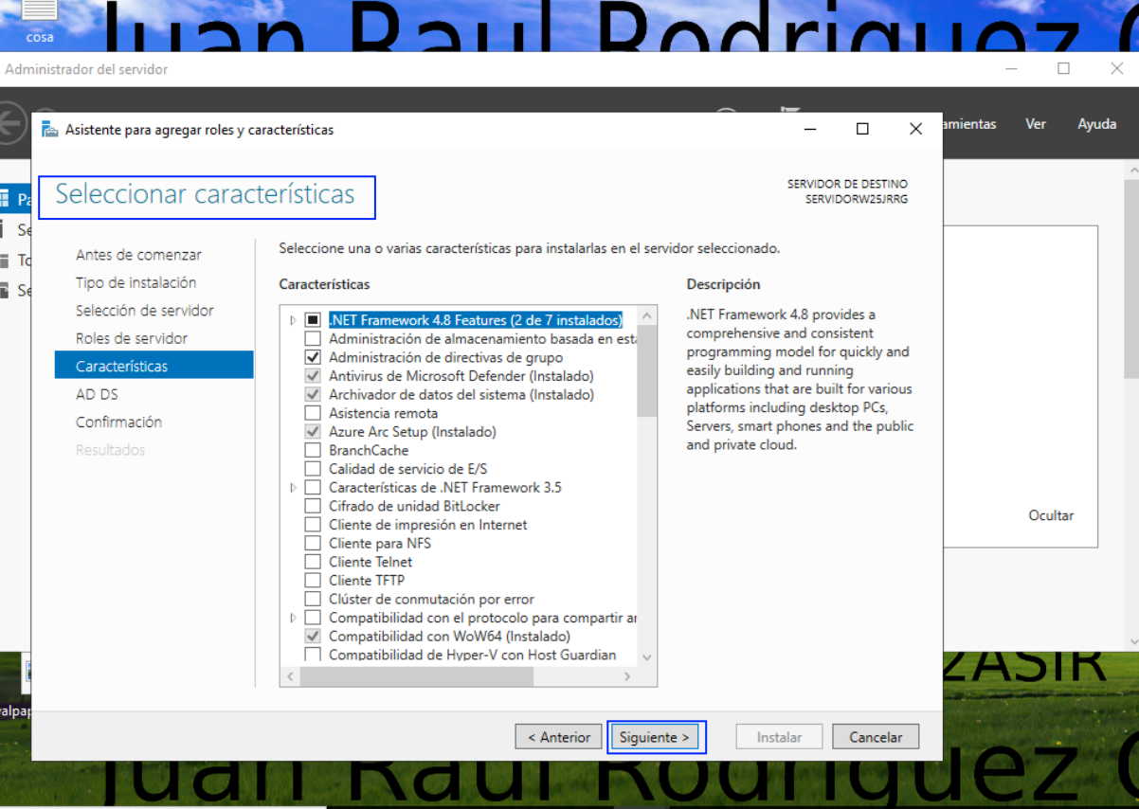Maximize the wizard window

[862, 130]
